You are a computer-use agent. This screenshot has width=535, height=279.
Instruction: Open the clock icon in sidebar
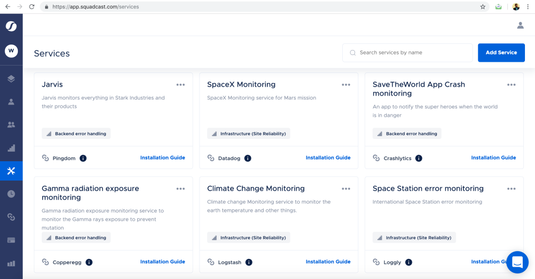pyautogui.click(x=11, y=194)
